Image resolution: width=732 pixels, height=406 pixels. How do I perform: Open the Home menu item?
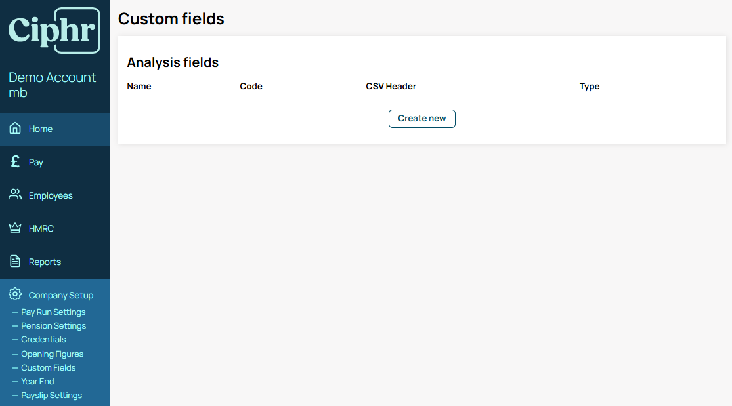pos(54,129)
